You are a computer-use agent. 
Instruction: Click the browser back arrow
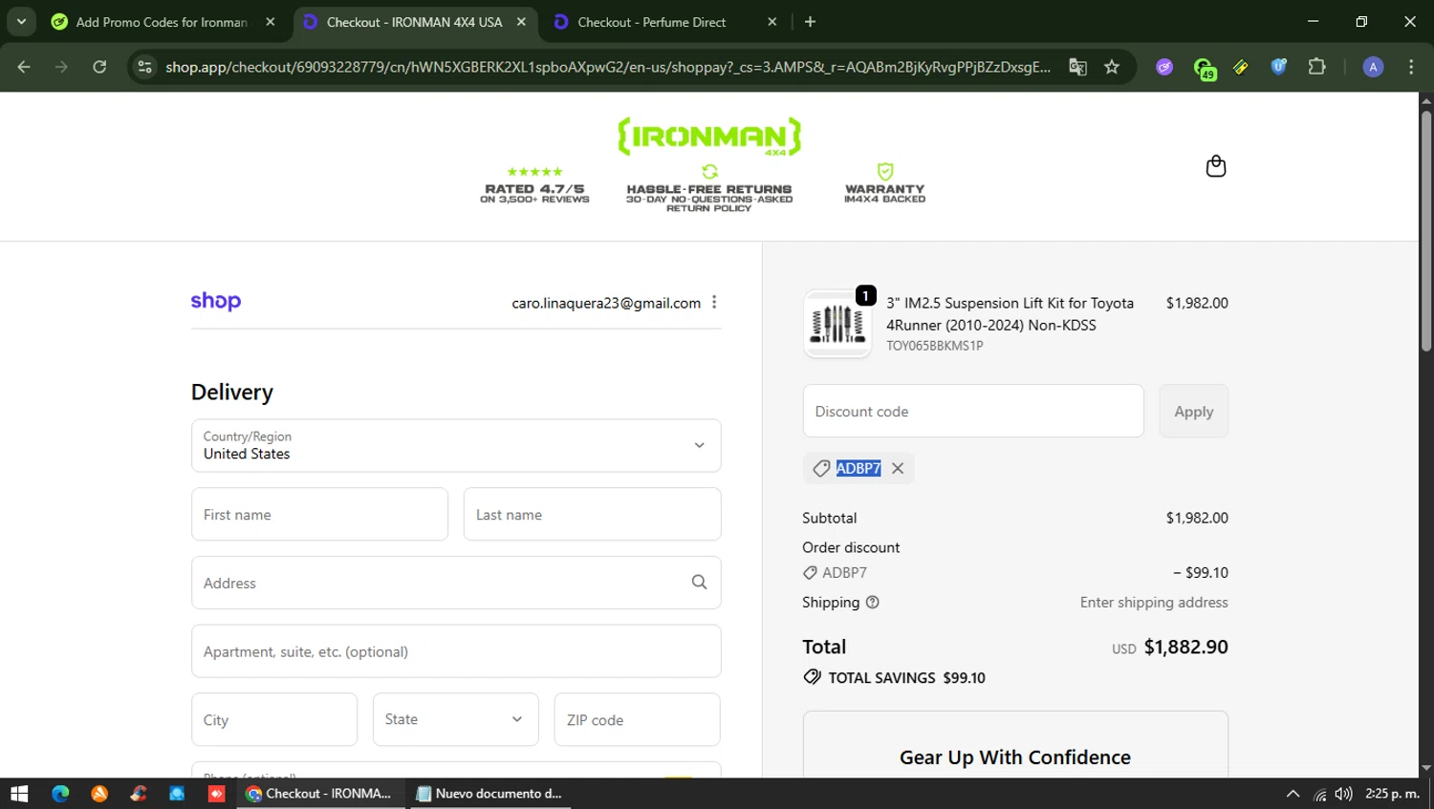coord(24,67)
